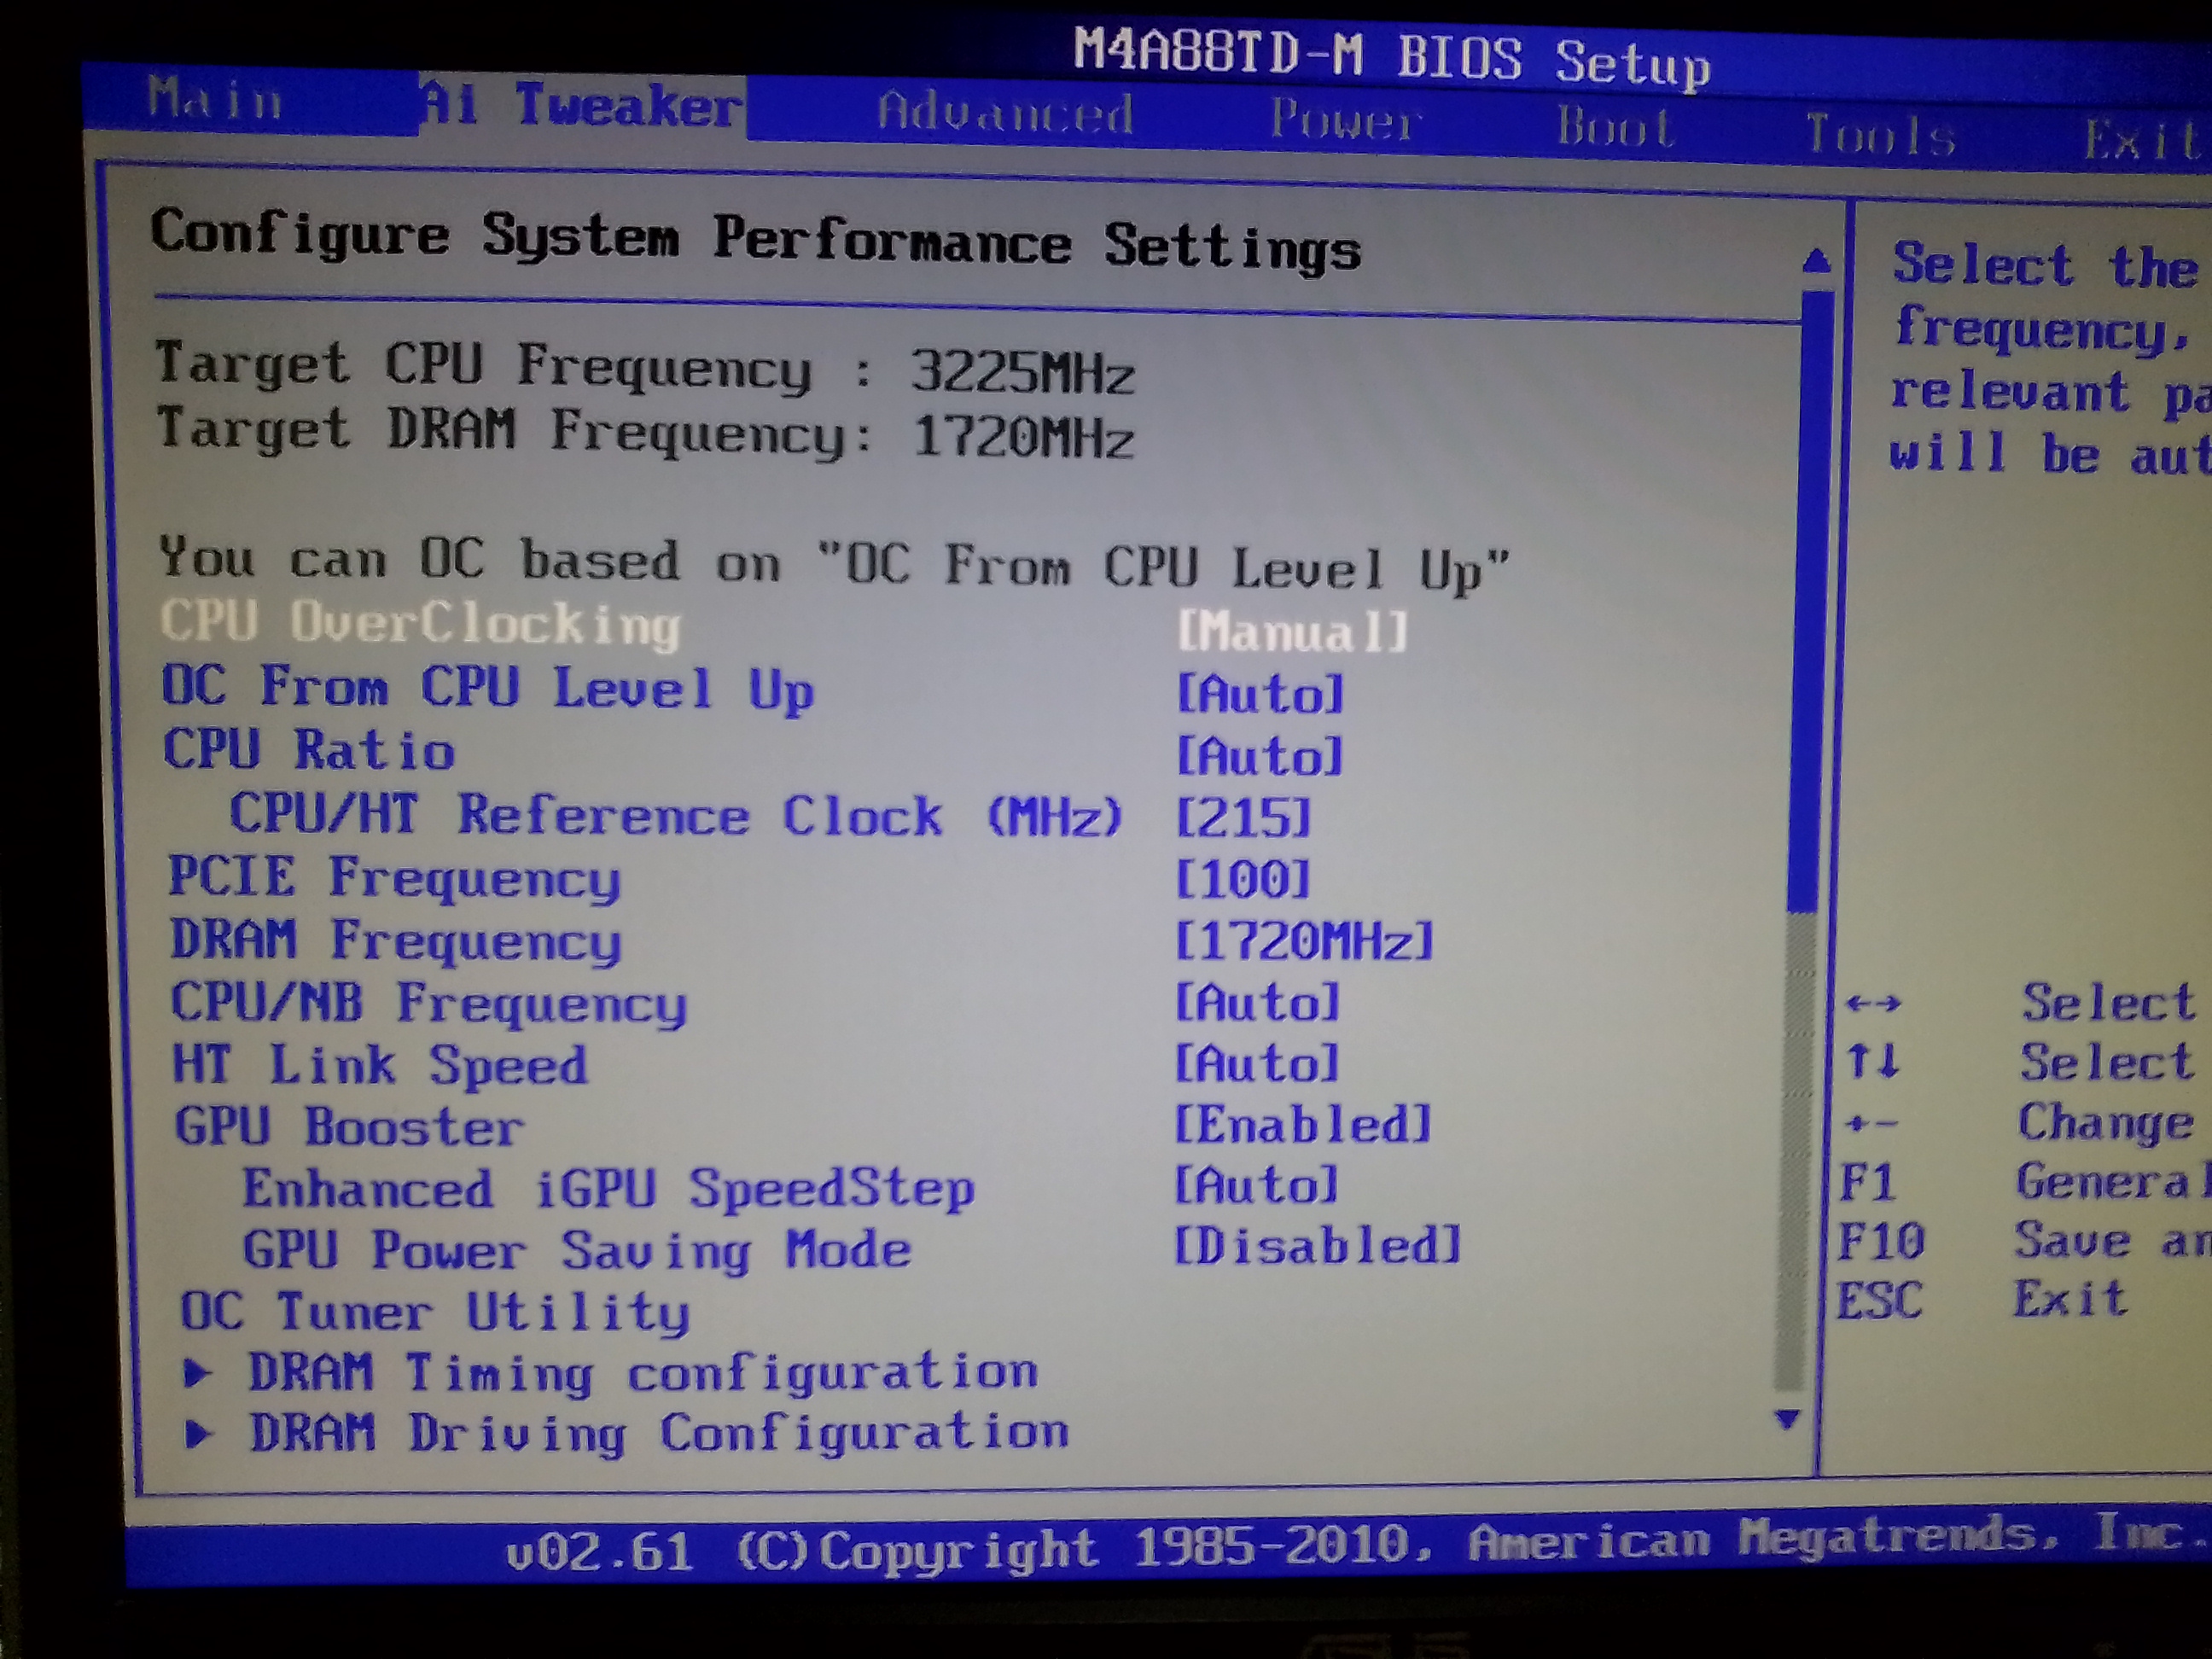Select HT Link Speed Auto setting
Image resolution: width=2212 pixels, height=1659 pixels.
coord(1256,1063)
